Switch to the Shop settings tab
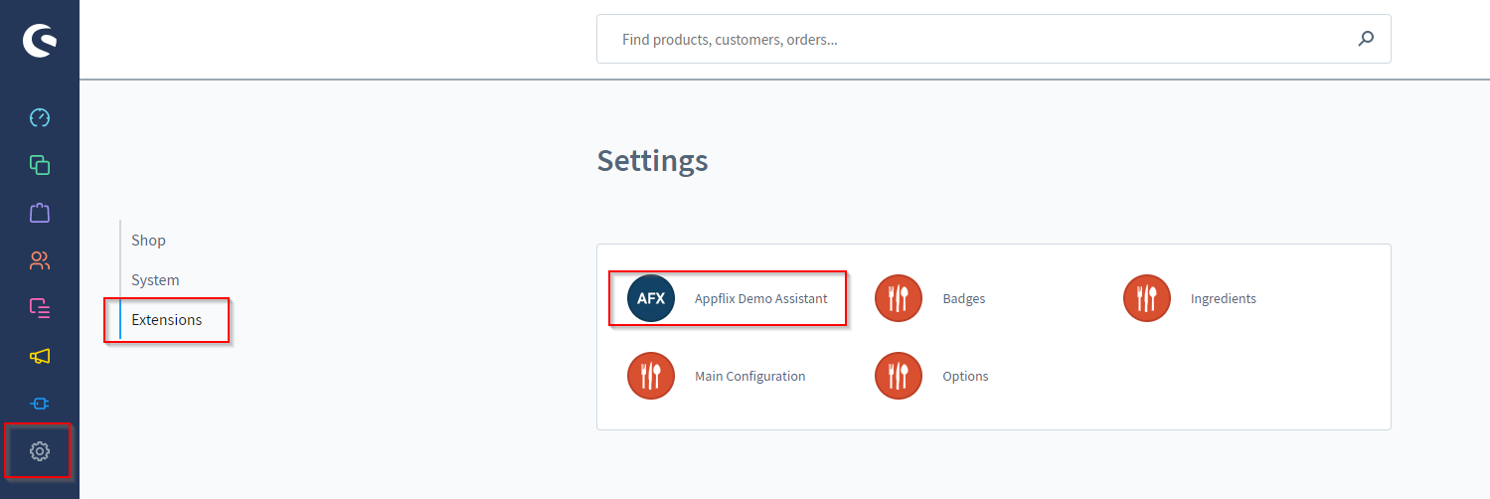 click(149, 241)
